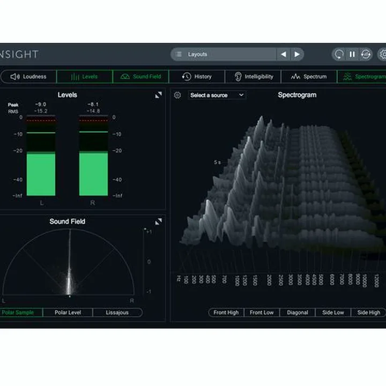Click the relay refresh icon beside pause

(x=366, y=54)
